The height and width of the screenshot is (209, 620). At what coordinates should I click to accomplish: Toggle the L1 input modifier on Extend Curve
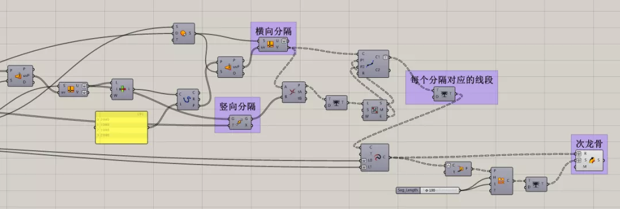click(363, 167)
